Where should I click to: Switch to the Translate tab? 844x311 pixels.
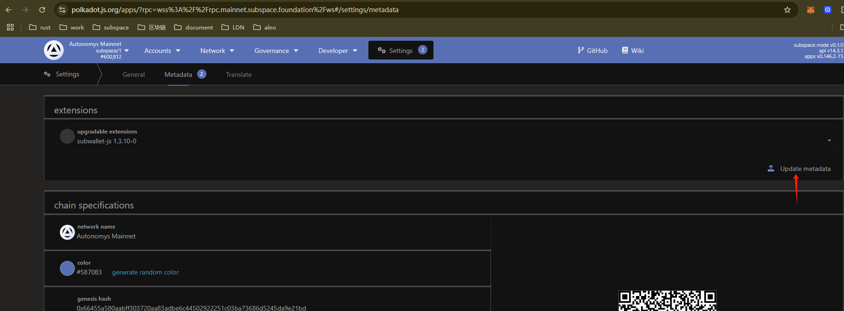click(x=239, y=74)
